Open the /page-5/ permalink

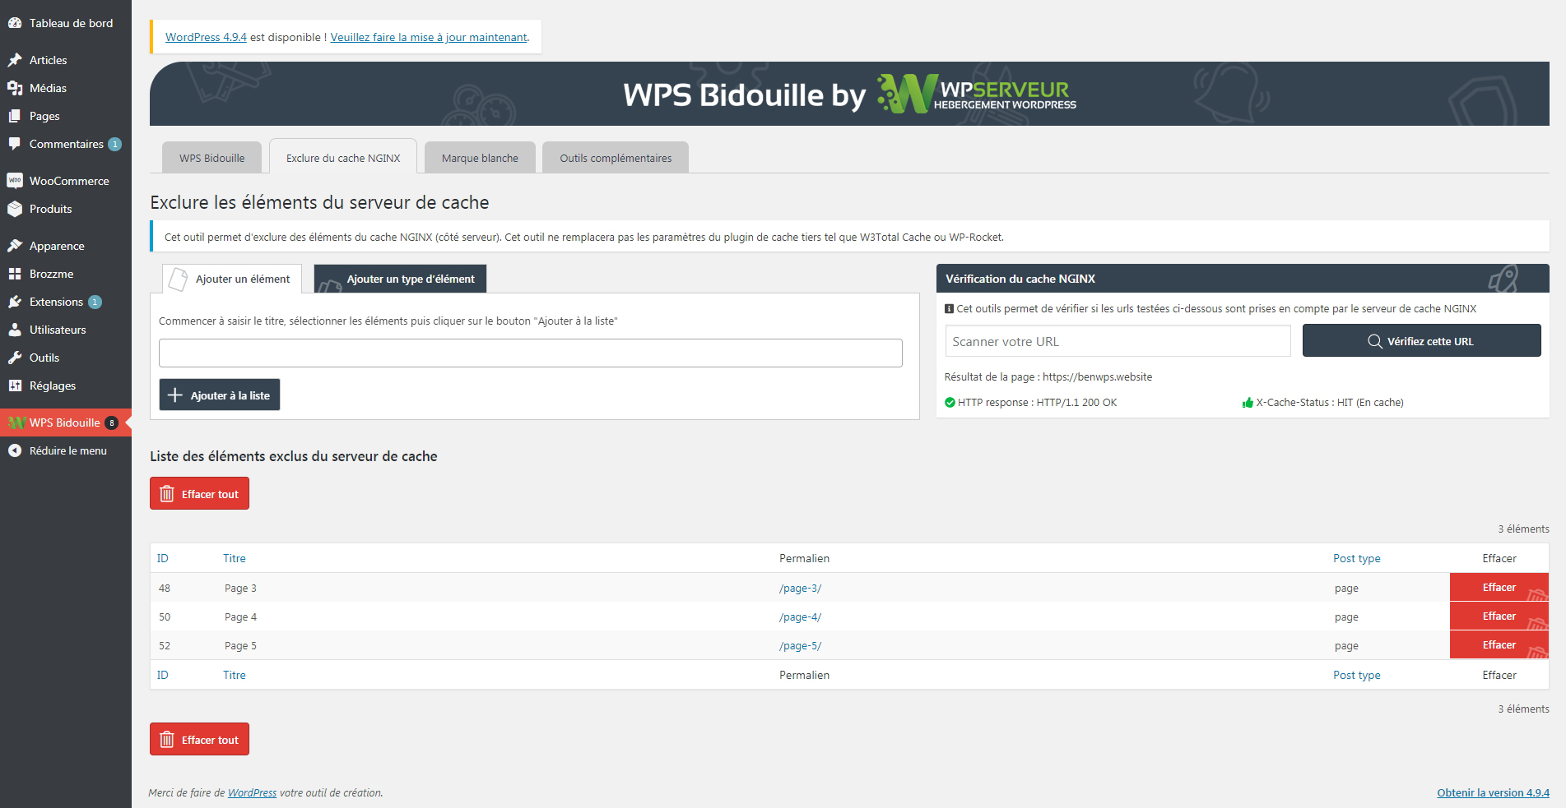pos(800,645)
